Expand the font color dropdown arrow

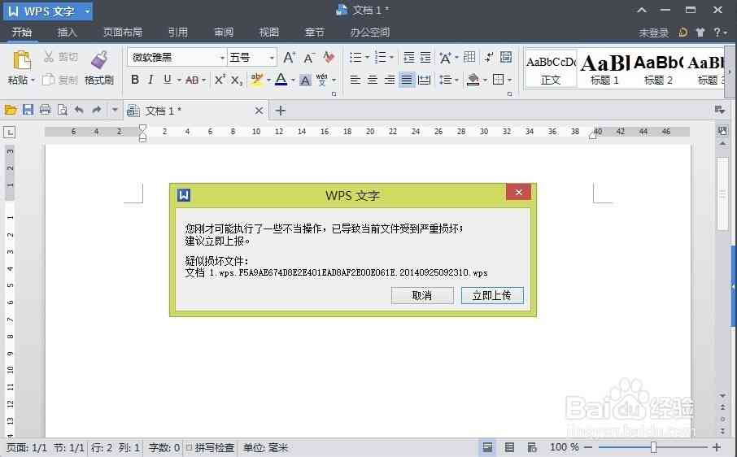pos(293,81)
